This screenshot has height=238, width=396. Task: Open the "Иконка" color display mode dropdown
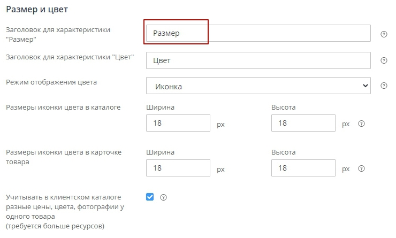click(x=258, y=86)
